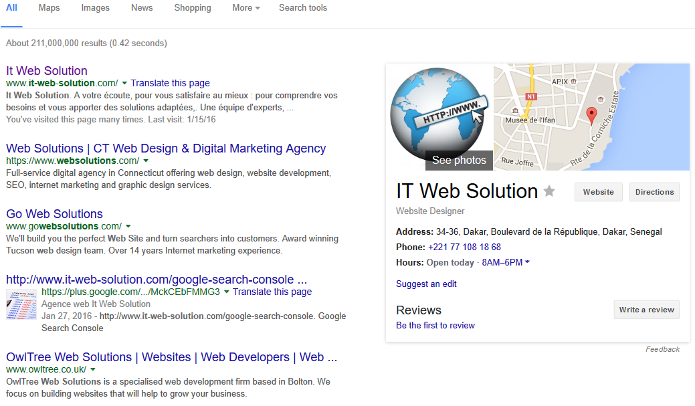Open the More search menu
Viewport: 695px width, 406px height.
(x=246, y=8)
